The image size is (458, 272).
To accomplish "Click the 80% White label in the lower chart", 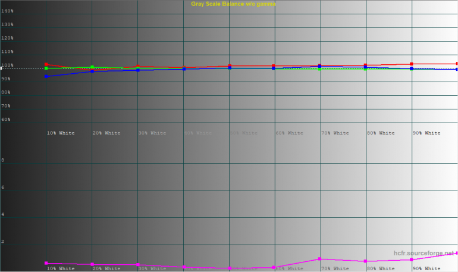I will (381, 269).
